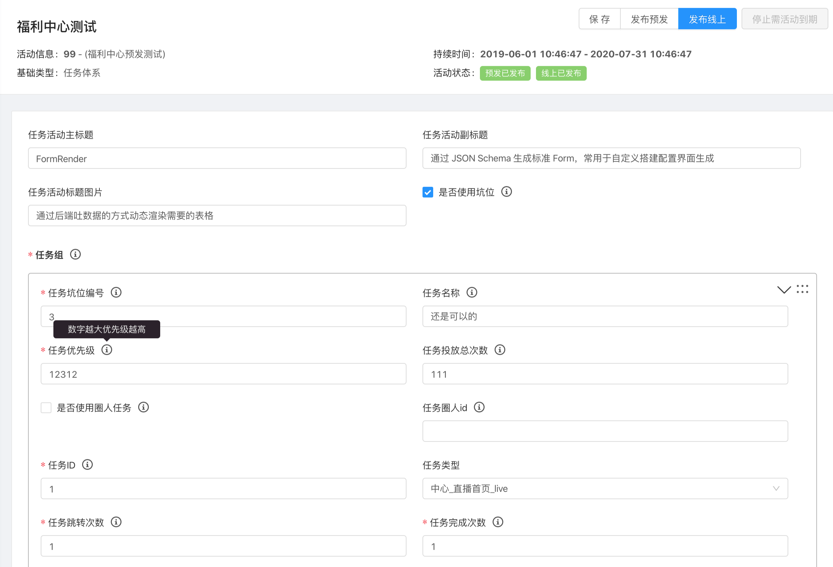
Task: Click info icon beside 任务名称
Action: [x=472, y=292]
